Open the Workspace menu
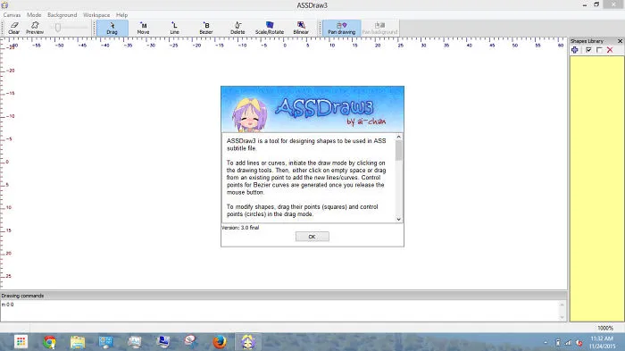This screenshot has height=351, width=625. click(96, 15)
